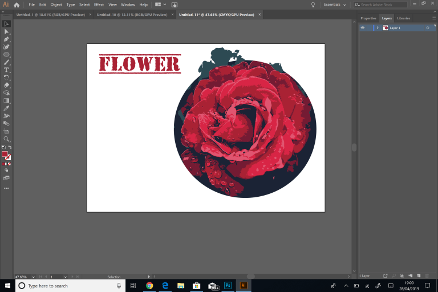This screenshot has height=292, width=438.
Task: Open the Object menu
Action: pyautogui.click(x=56, y=5)
